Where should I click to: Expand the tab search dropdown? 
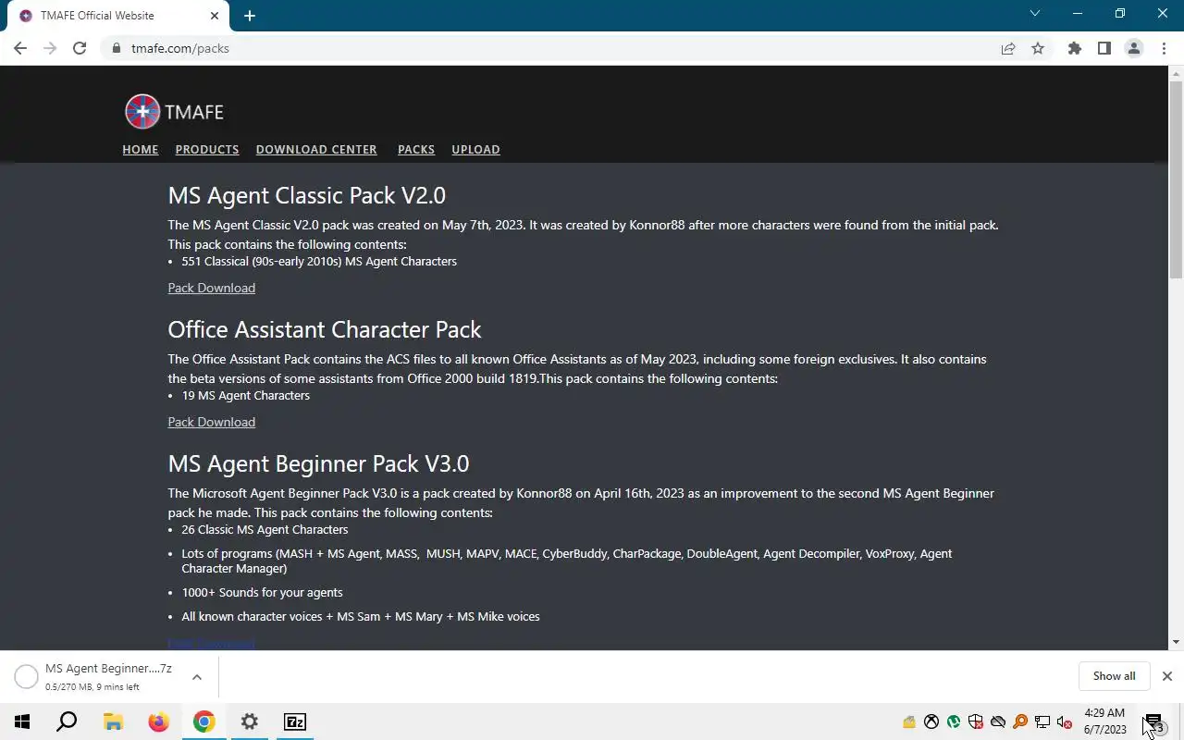(x=1035, y=14)
